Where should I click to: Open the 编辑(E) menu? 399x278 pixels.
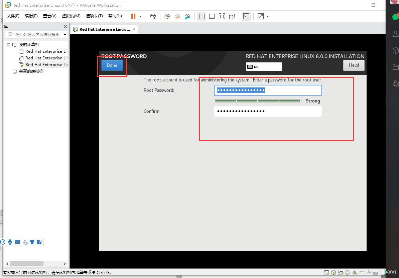pos(31,16)
